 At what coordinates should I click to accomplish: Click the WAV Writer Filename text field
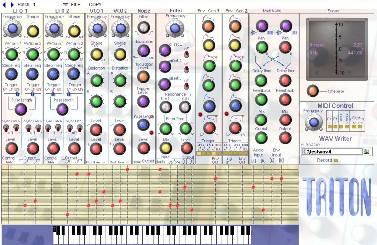click(x=331, y=152)
